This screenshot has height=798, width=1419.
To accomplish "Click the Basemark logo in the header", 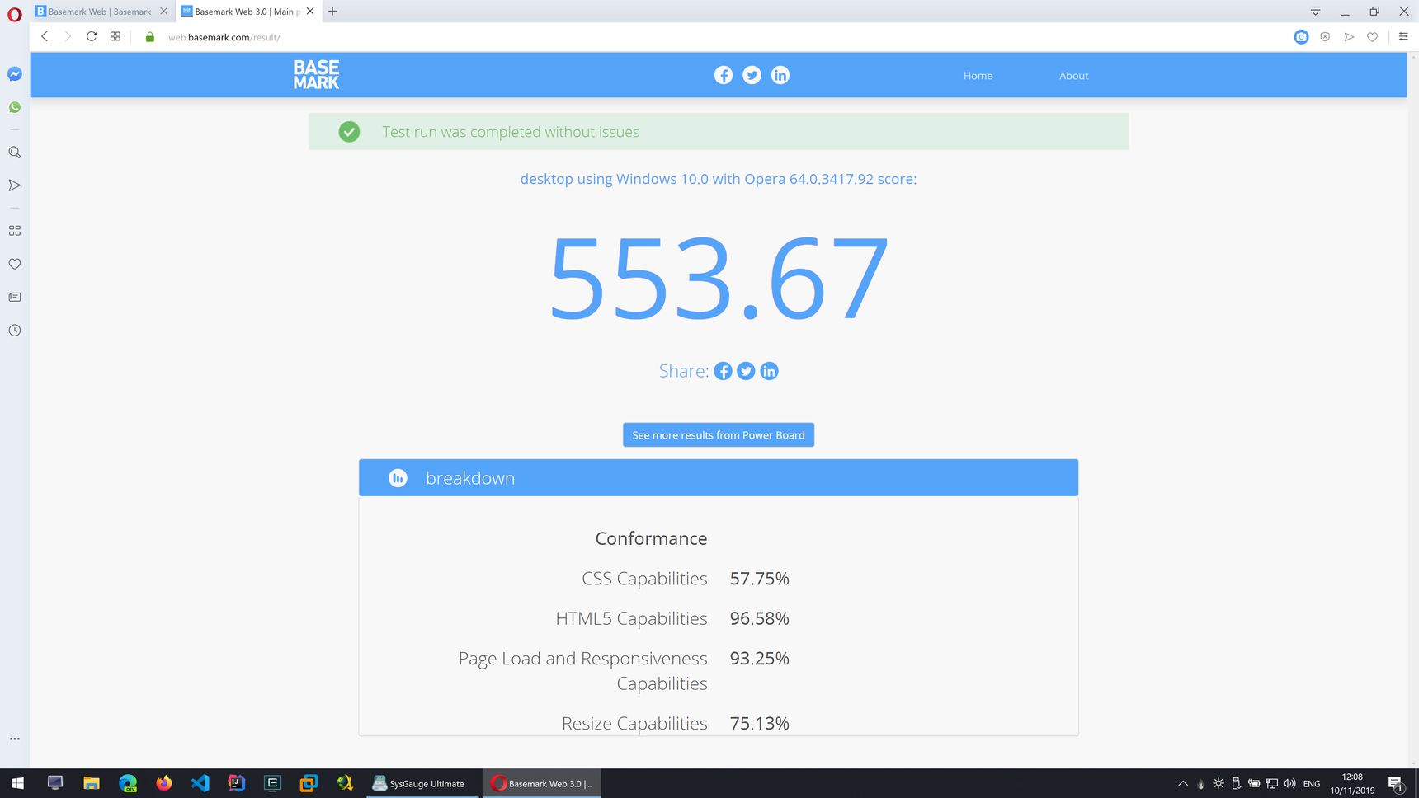I will tap(316, 75).
